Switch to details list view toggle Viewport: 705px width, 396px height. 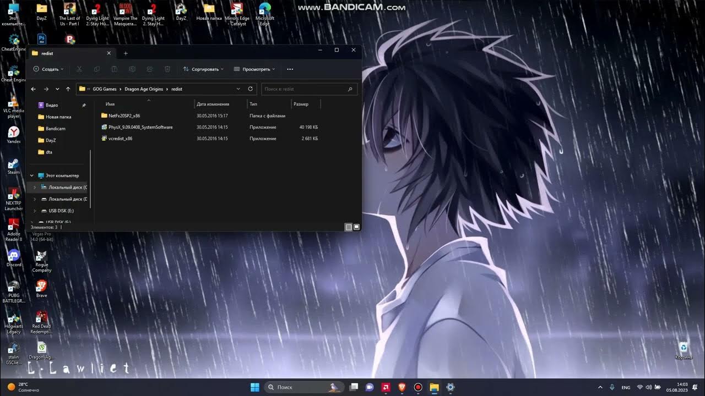pos(349,227)
